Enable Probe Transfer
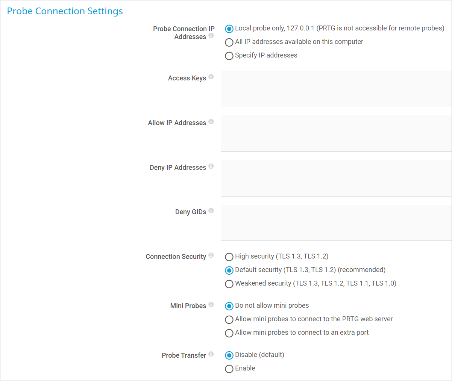 click(x=229, y=369)
